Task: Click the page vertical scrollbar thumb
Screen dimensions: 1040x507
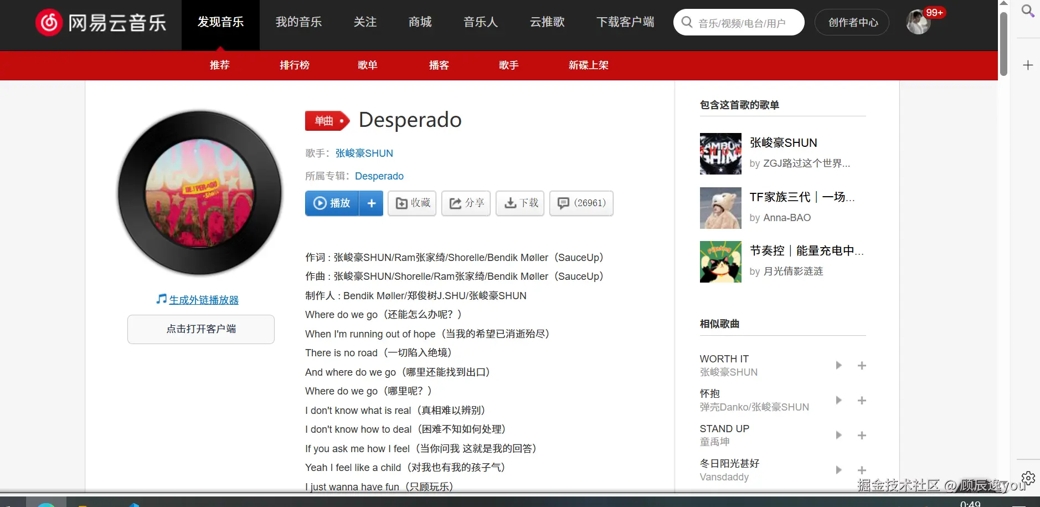Action: tap(1003, 44)
